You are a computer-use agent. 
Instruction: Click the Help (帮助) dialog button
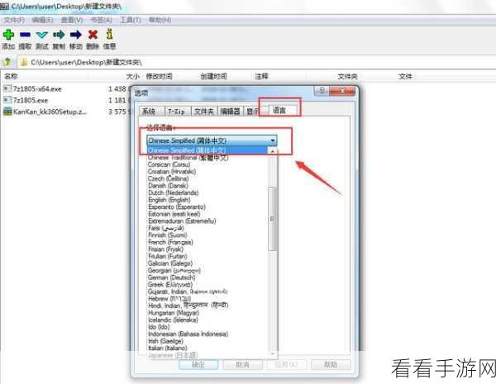331,364
